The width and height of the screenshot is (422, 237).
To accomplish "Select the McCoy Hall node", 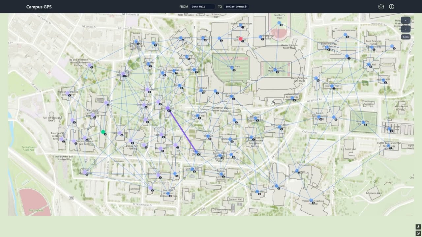I will click(277, 186).
